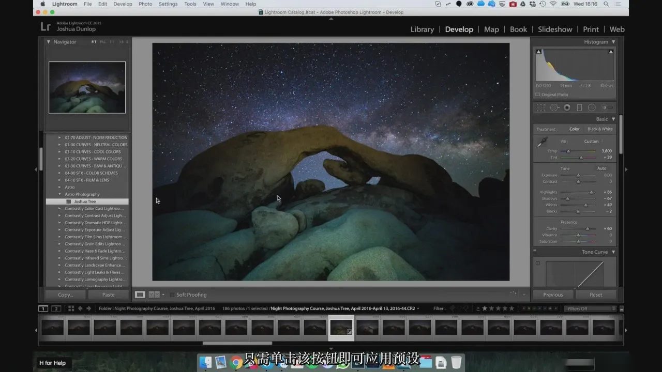Open the WB Custom preset dropdown
662x372 pixels.
593,142
